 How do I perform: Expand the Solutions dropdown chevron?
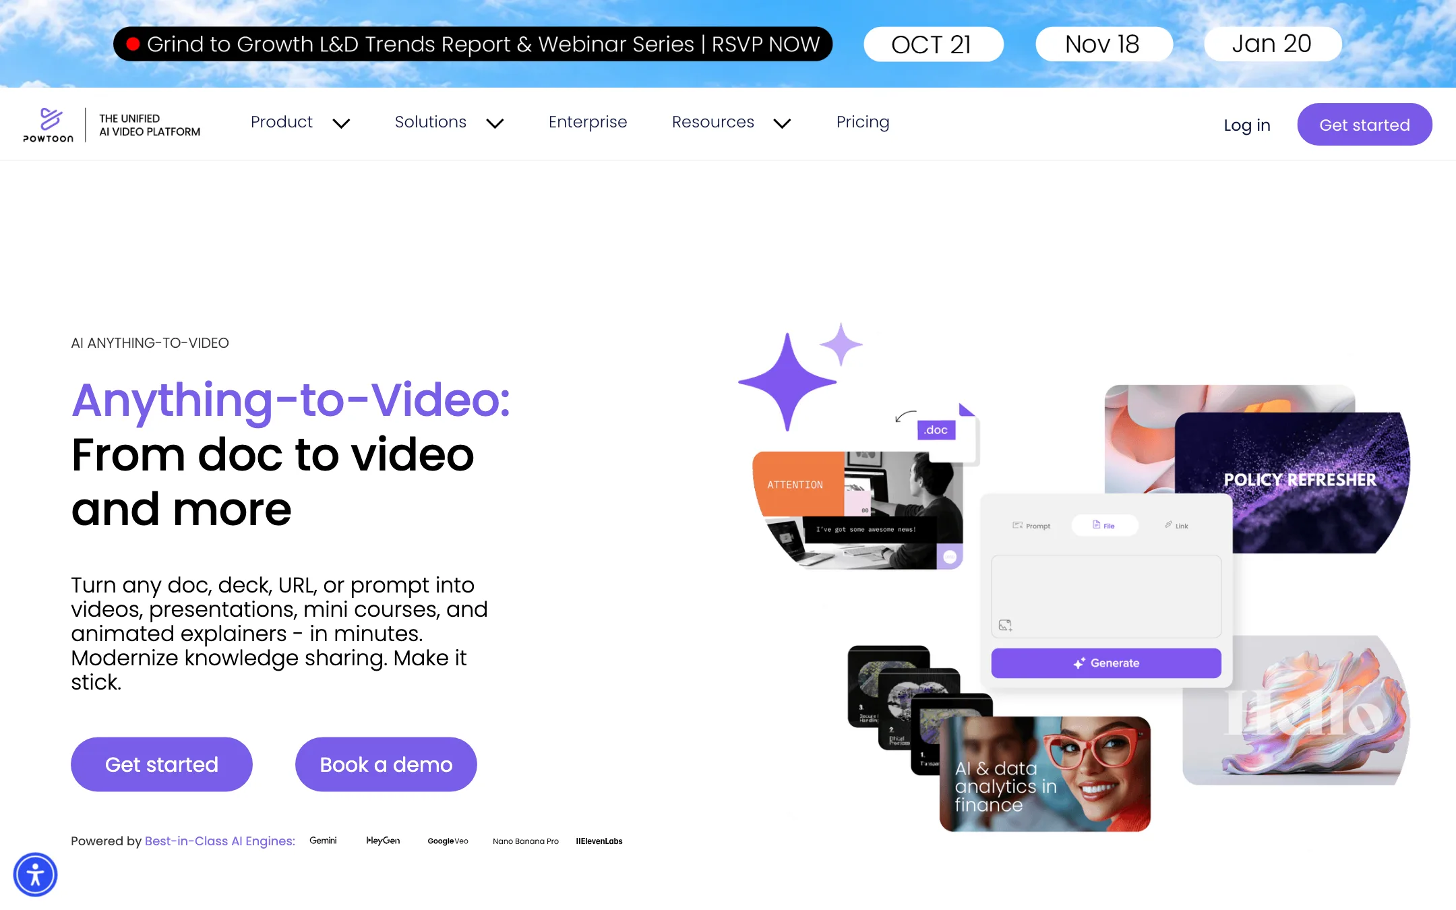coord(495,123)
